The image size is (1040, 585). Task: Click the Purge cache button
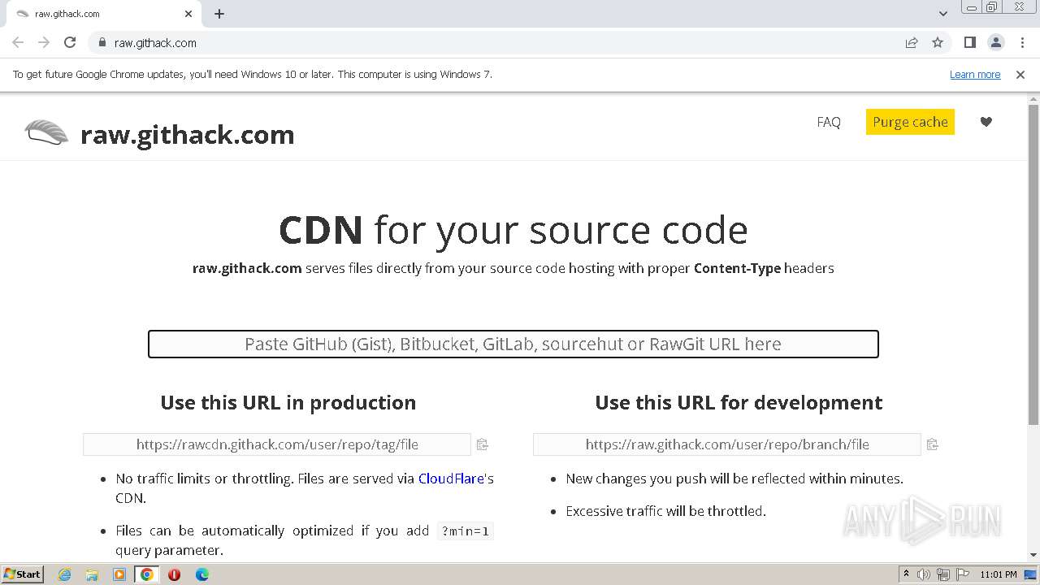(x=910, y=122)
